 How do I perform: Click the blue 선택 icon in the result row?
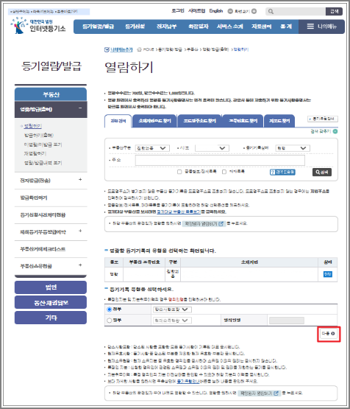click(x=328, y=274)
